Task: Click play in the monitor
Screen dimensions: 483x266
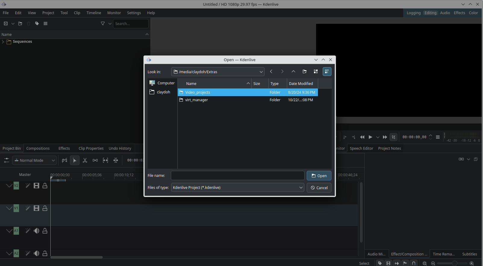Action: point(370,137)
